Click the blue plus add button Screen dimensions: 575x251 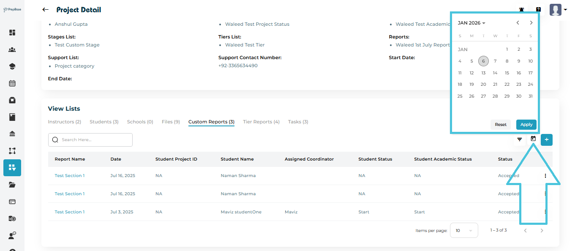point(547,139)
